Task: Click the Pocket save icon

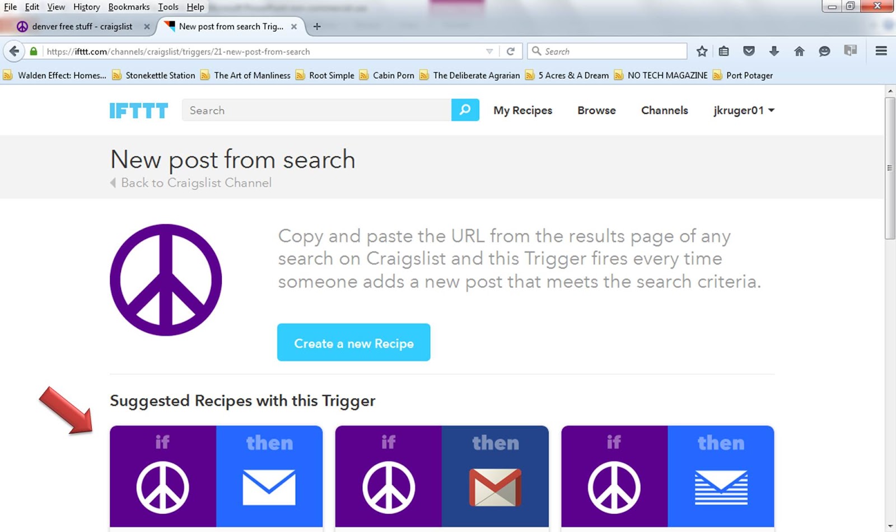Action: pyautogui.click(x=749, y=52)
